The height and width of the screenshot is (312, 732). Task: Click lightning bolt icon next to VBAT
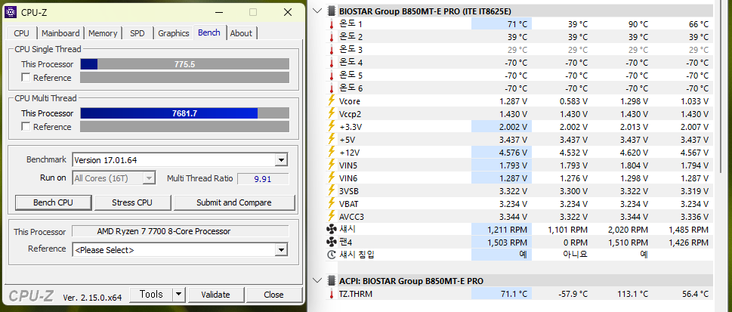pyautogui.click(x=332, y=204)
